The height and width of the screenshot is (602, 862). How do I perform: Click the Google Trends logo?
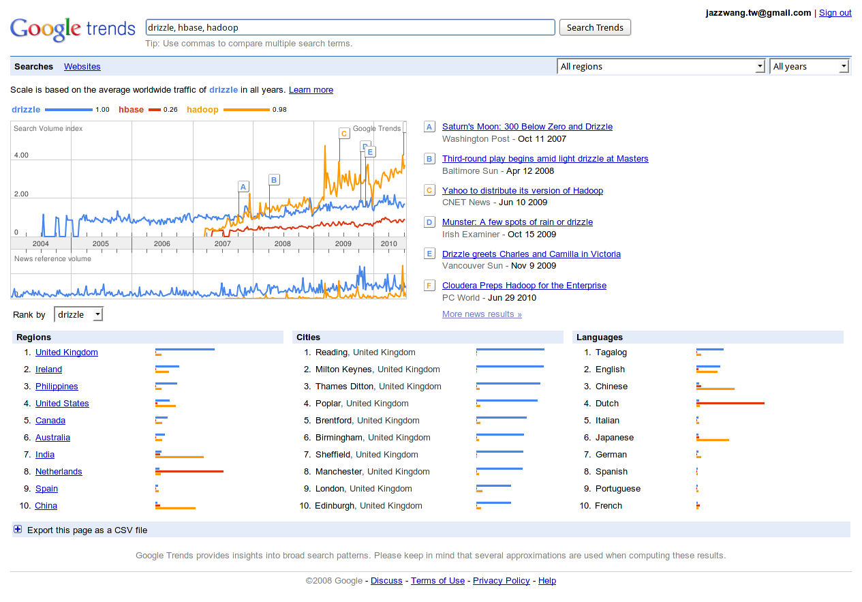[73, 29]
